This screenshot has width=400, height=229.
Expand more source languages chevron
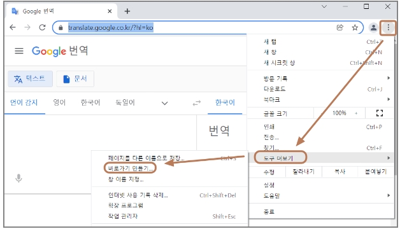point(165,103)
